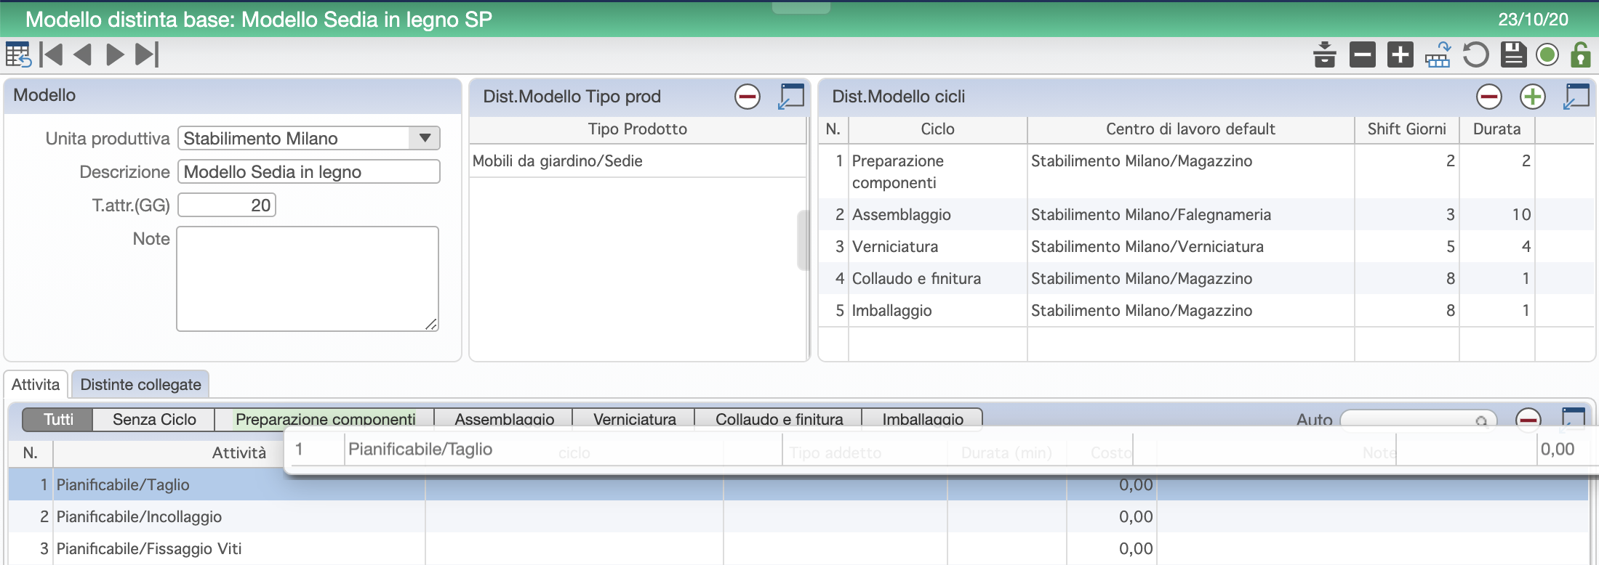Remove activity row with red minus icon
The height and width of the screenshot is (565, 1599).
click(x=1528, y=418)
